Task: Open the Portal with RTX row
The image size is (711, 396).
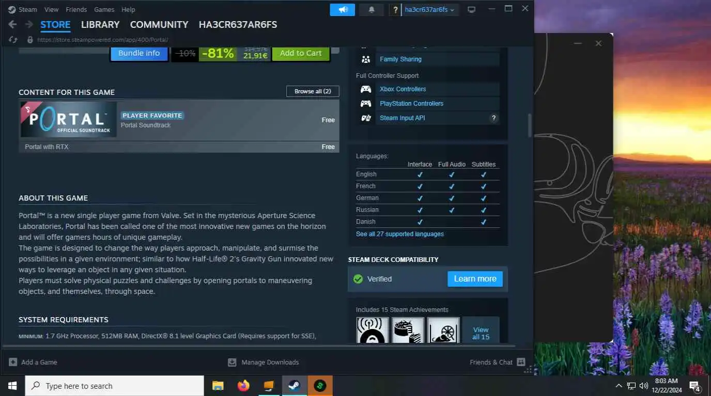Action: pos(179,147)
